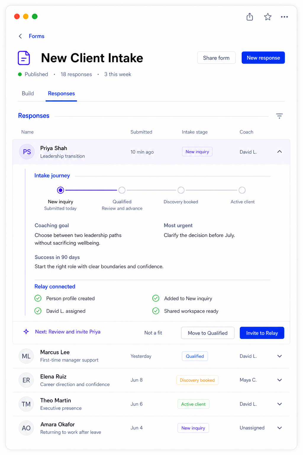The image size is (303, 455).
Task: Select the Qualified journey step
Action: point(122,190)
